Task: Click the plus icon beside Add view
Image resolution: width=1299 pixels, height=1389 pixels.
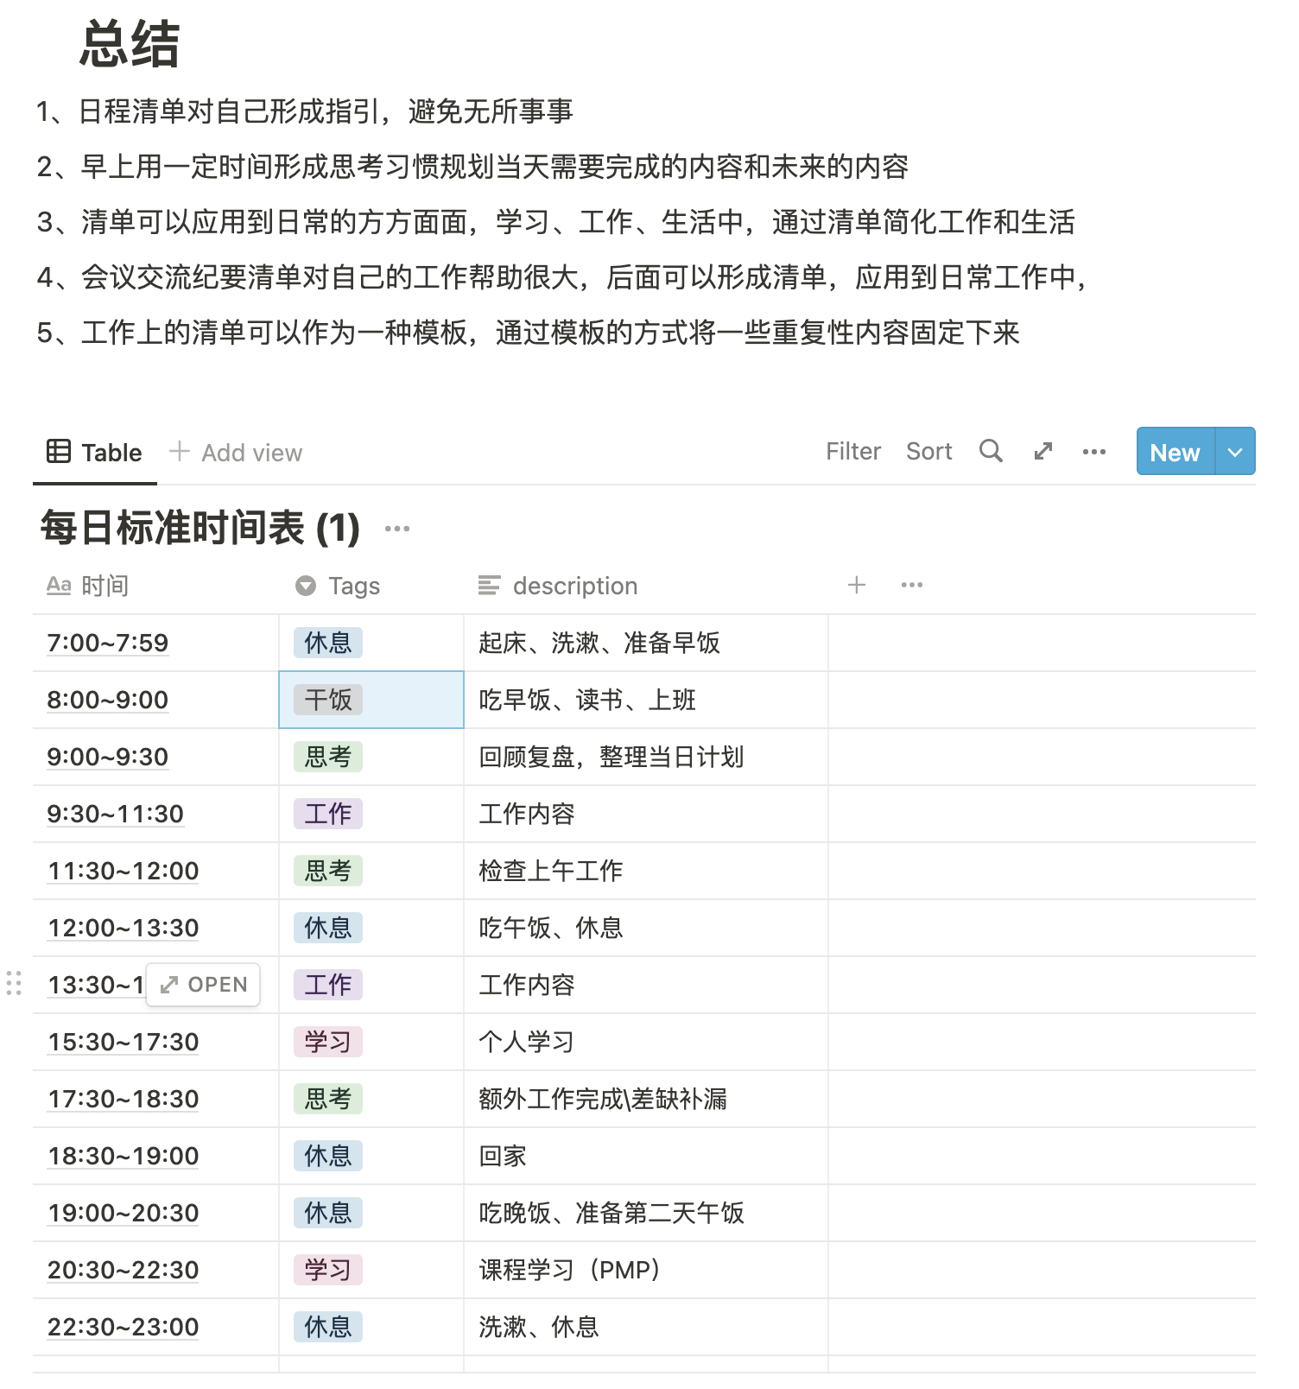Action: click(x=179, y=451)
